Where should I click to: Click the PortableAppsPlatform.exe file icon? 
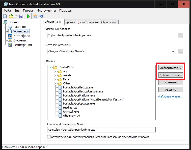[x=60, y=95]
